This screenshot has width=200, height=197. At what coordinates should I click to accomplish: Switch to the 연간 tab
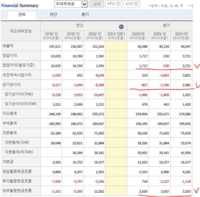click(x=53, y=15)
